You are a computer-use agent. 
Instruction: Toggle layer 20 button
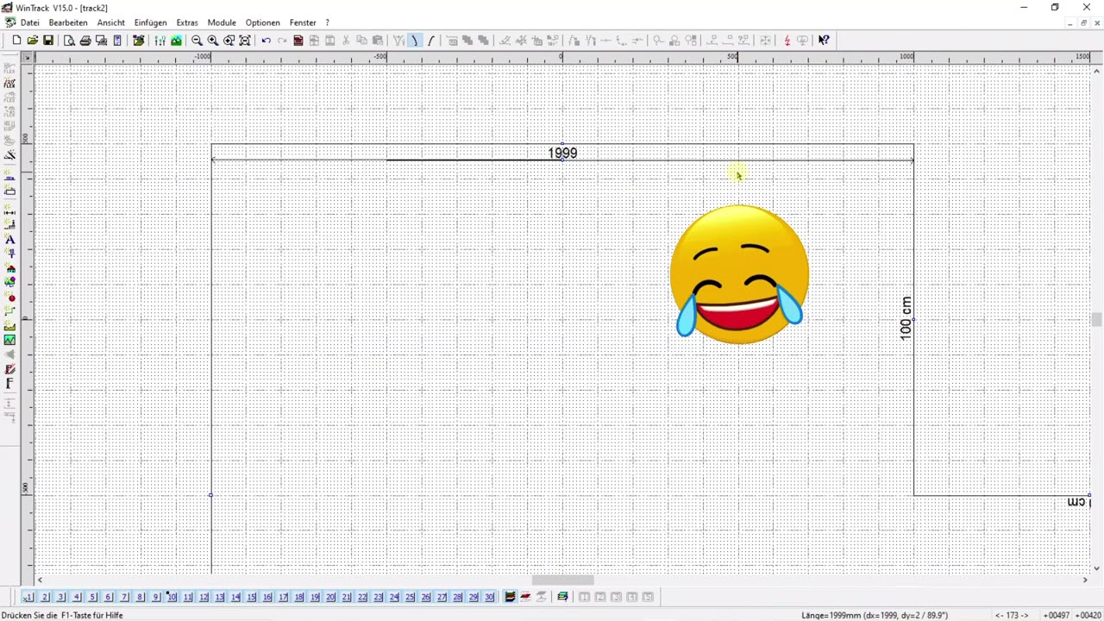pos(330,597)
